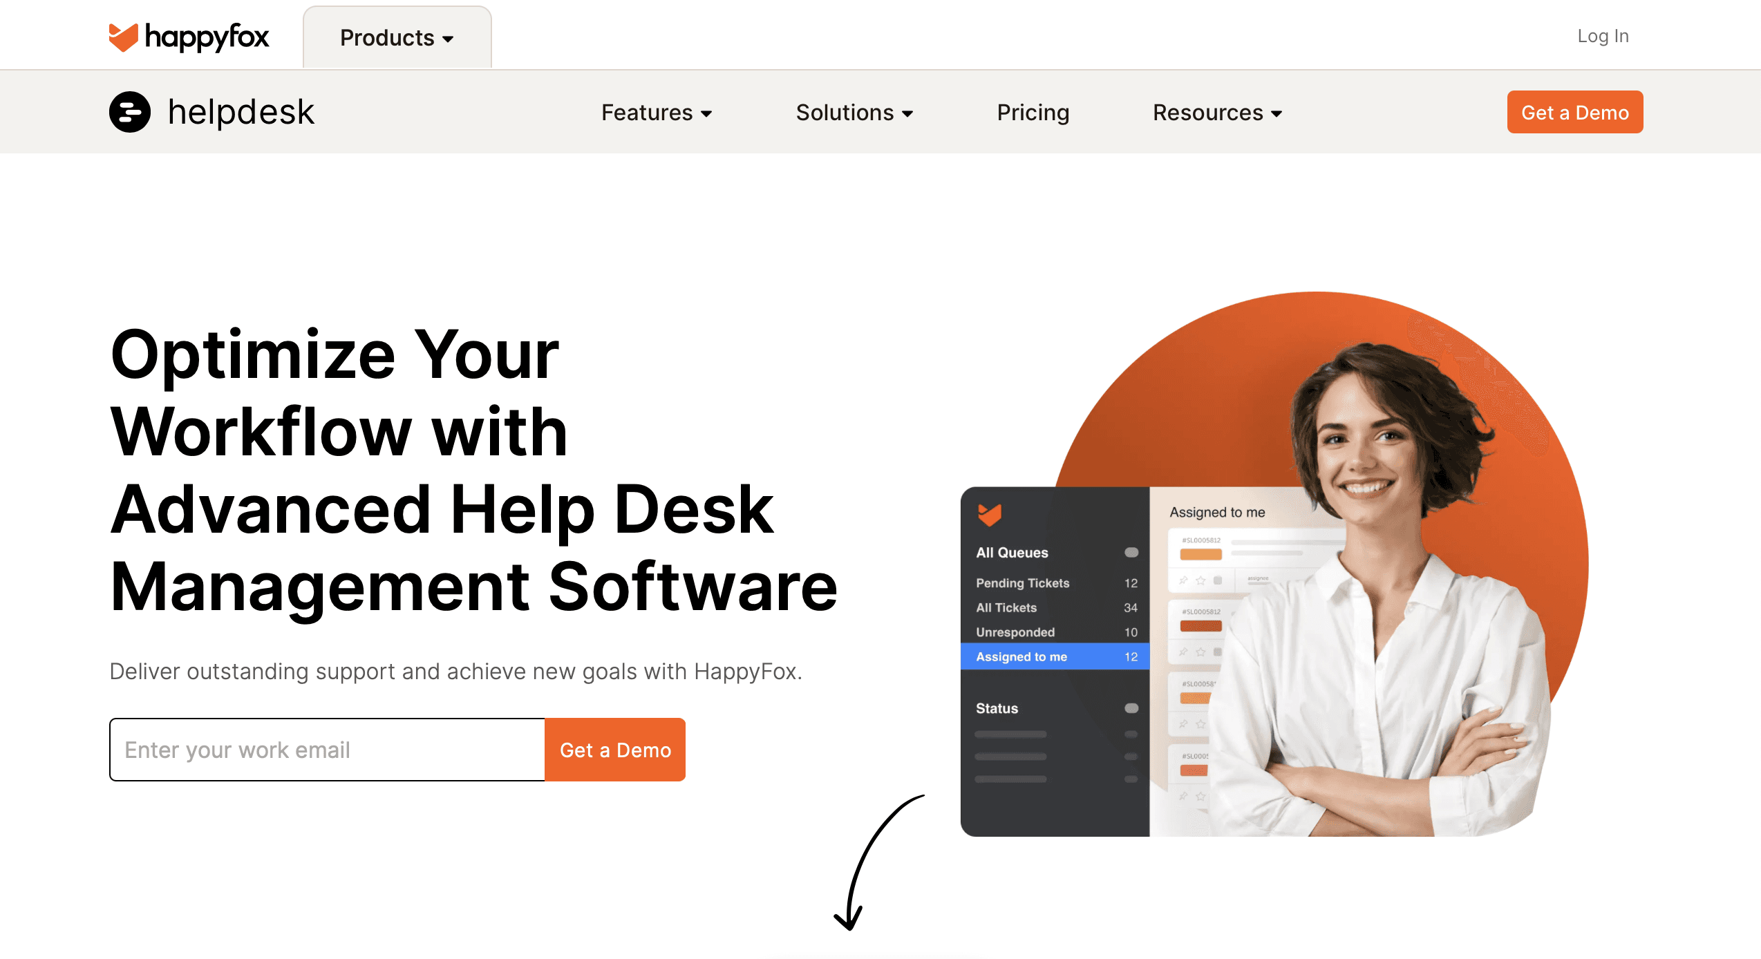Click the Status section icon
Viewport: 1761px width, 959px height.
pos(1130,708)
